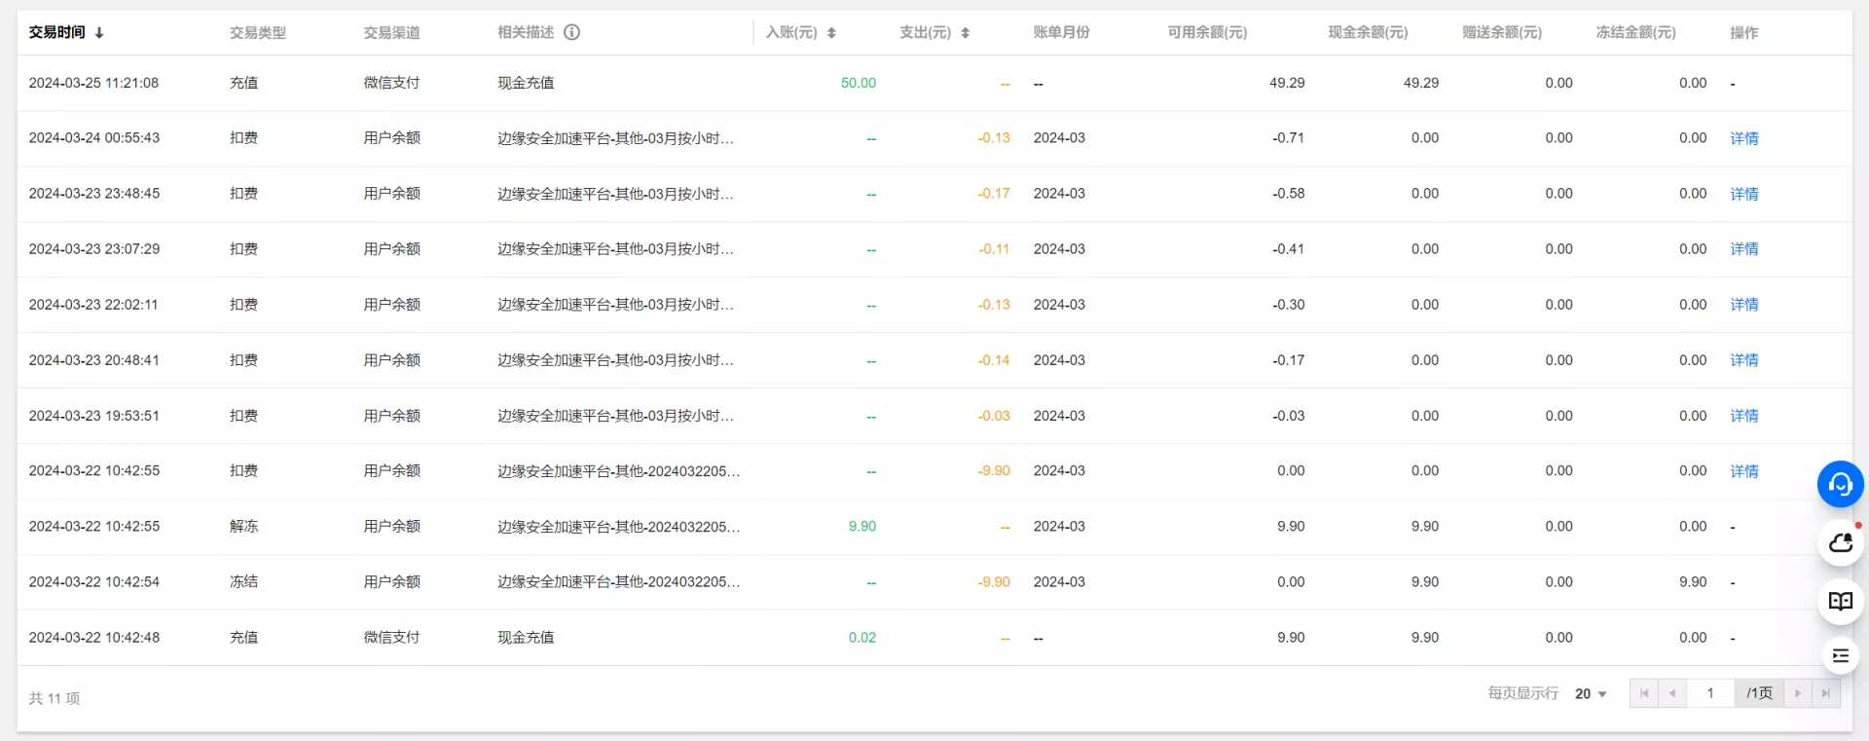This screenshot has height=741, width=1869.
Task: Open documentation book floating icon
Action: coord(1840,601)
